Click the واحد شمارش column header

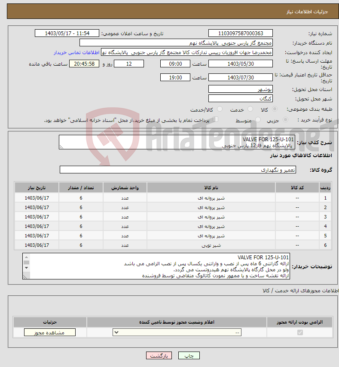click(x=125, y=188)
